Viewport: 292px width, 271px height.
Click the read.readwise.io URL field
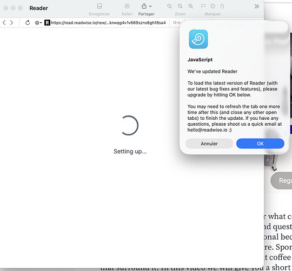108,23
